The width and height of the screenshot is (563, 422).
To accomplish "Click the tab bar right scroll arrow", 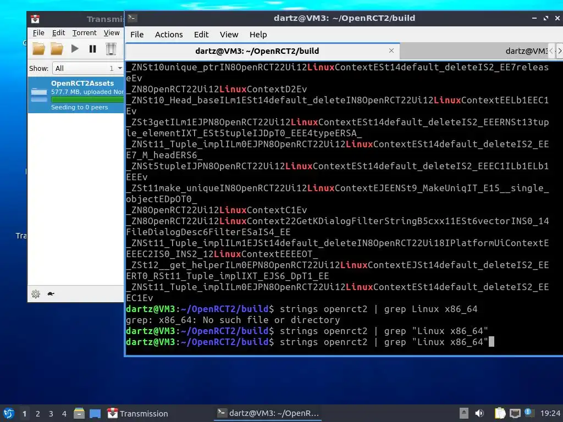I will point(559,51).
